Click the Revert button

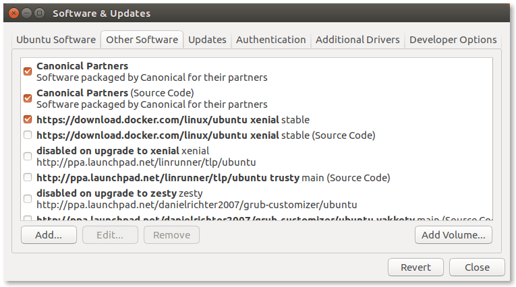pyautogui.click(x=415, y=267)
